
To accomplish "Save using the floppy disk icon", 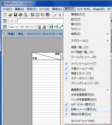I will pyautogui.click(x=15, y=15).
